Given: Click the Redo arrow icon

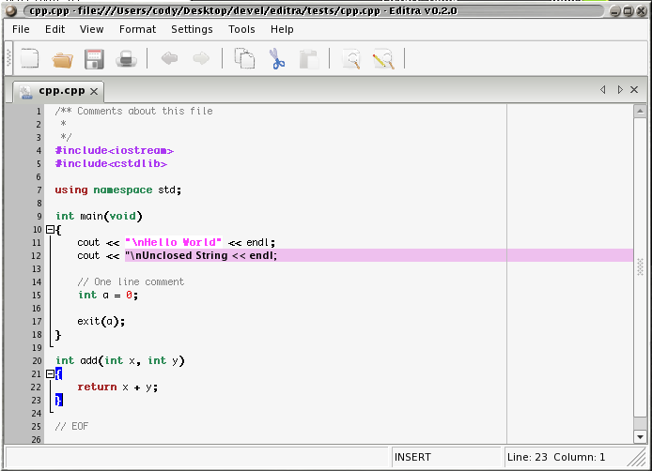Looking at the screenshot, I should pos(201,59).
